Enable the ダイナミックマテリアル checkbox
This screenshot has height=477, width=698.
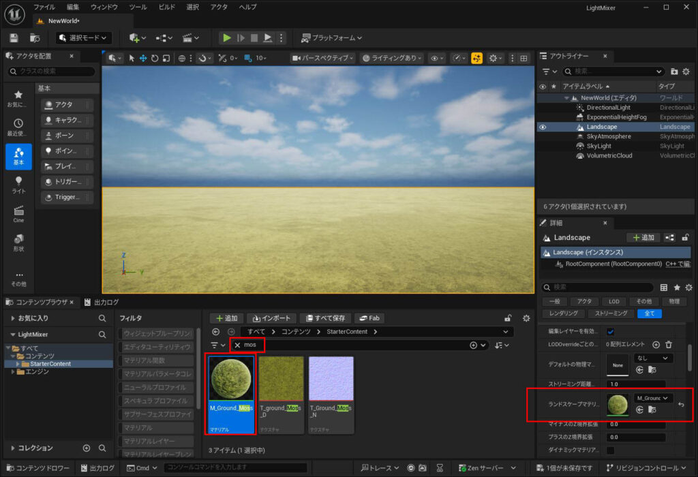611,450
